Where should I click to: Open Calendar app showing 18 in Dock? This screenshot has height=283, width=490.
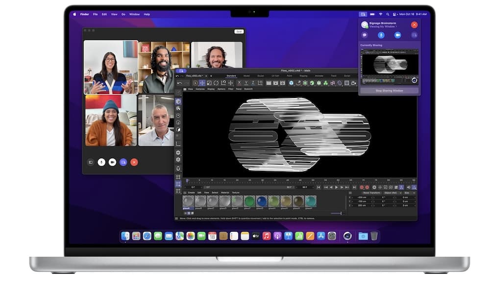click(212, 236)
